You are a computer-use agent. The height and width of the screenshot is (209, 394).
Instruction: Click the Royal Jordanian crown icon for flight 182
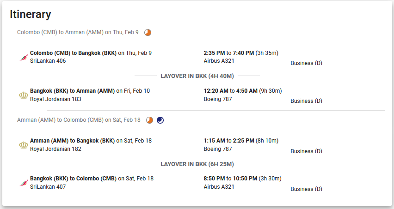coord(24,145)
